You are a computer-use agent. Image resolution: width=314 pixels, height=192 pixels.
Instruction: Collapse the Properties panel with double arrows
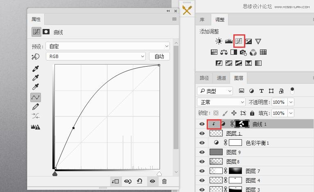coord(168,11)
